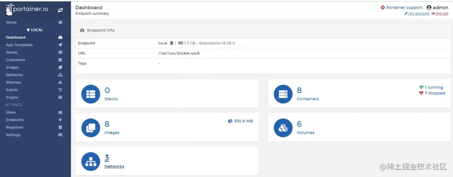453x177 pixels.
Task: Go to Engine in the sidebar
Action: [12, 98]
